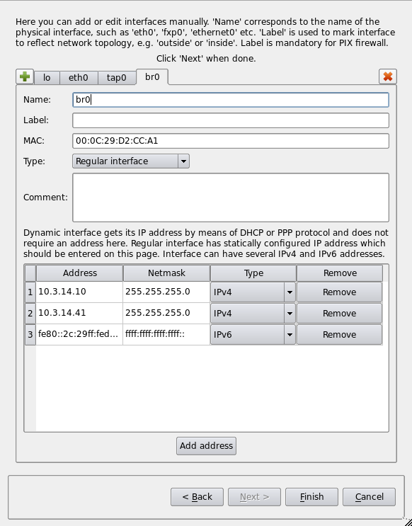Open the IPv6 type dropdown in row 3
The image size is (412, 526).
click(x=253, y=334)
